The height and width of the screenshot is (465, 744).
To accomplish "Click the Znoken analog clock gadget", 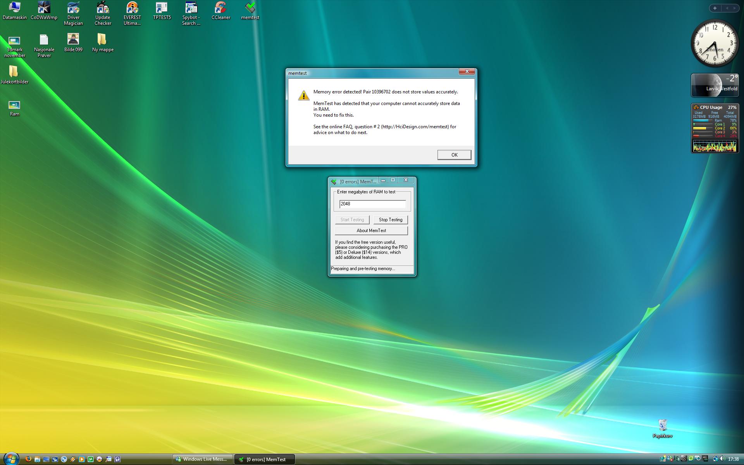I will point(715,43).
